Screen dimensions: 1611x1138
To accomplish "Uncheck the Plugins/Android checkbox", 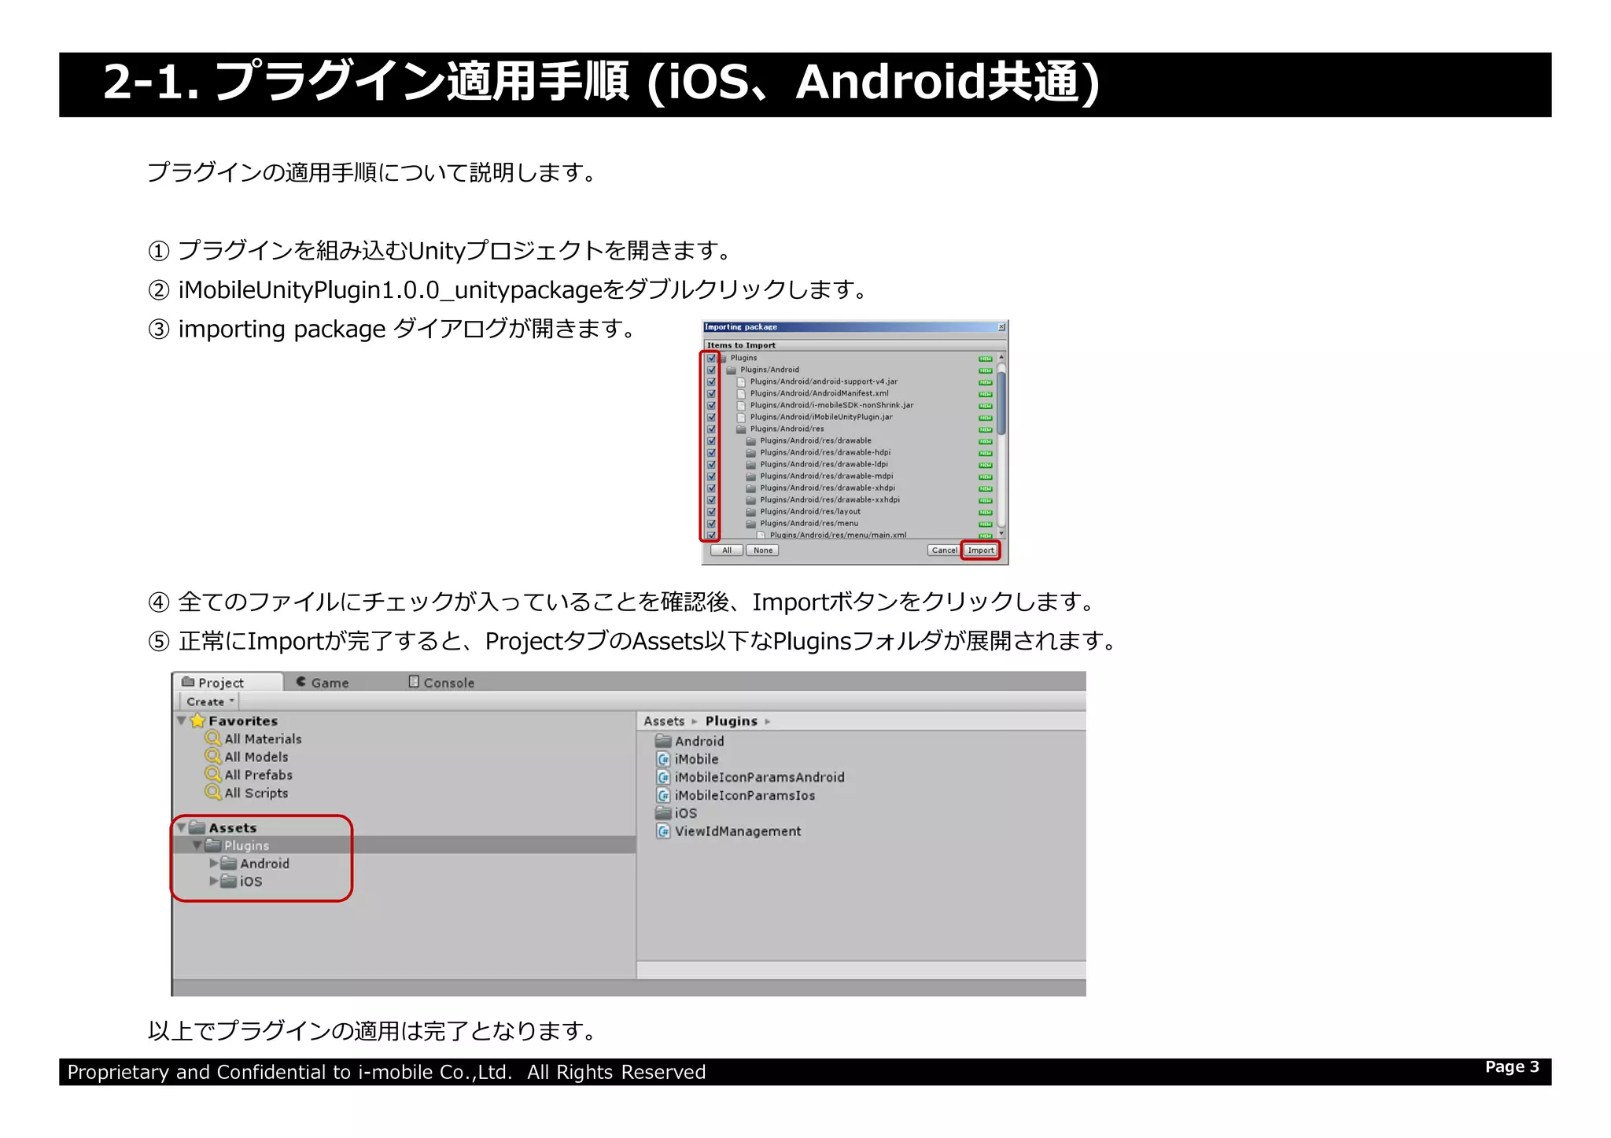I will (x=711, y=370).
